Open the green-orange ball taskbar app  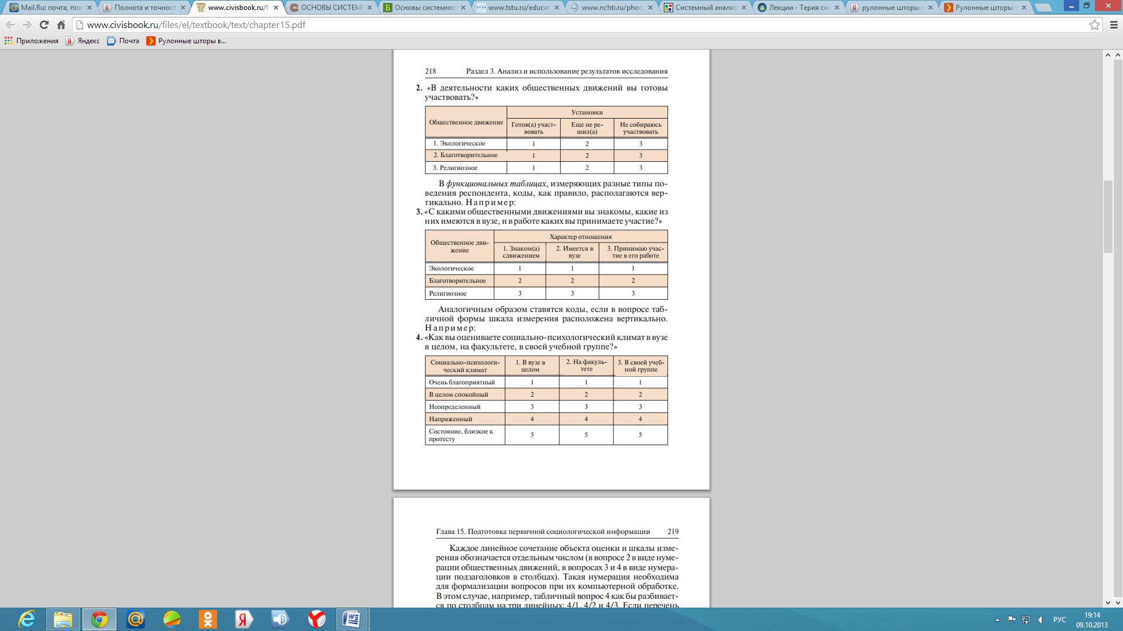[172, 619]
